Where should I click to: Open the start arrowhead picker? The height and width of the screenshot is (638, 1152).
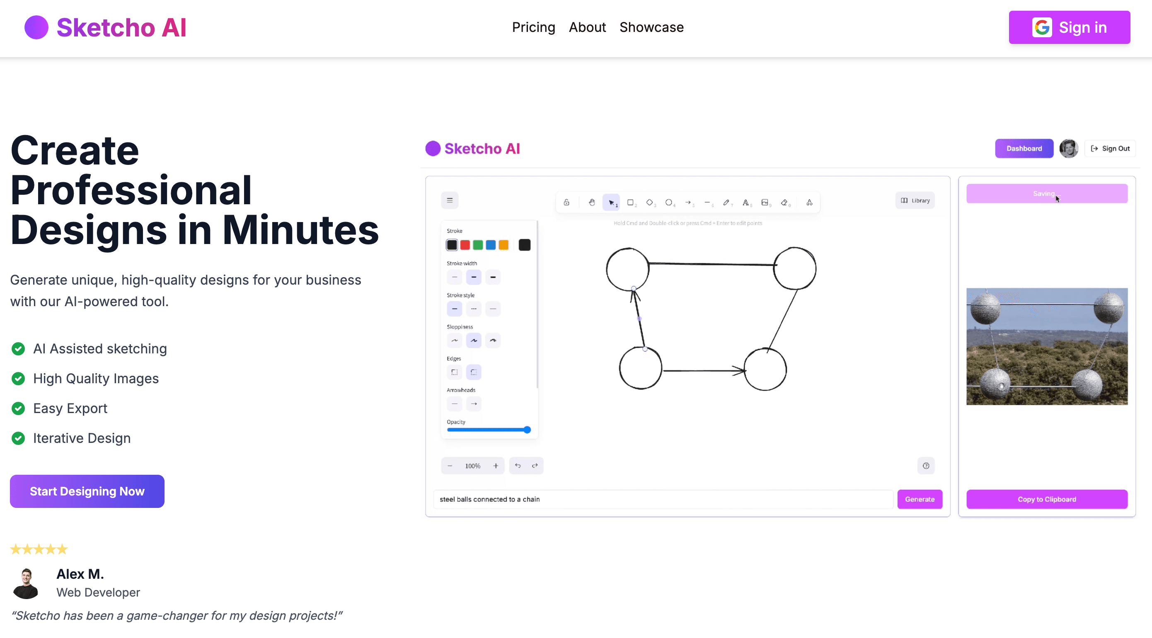point(454,404)
